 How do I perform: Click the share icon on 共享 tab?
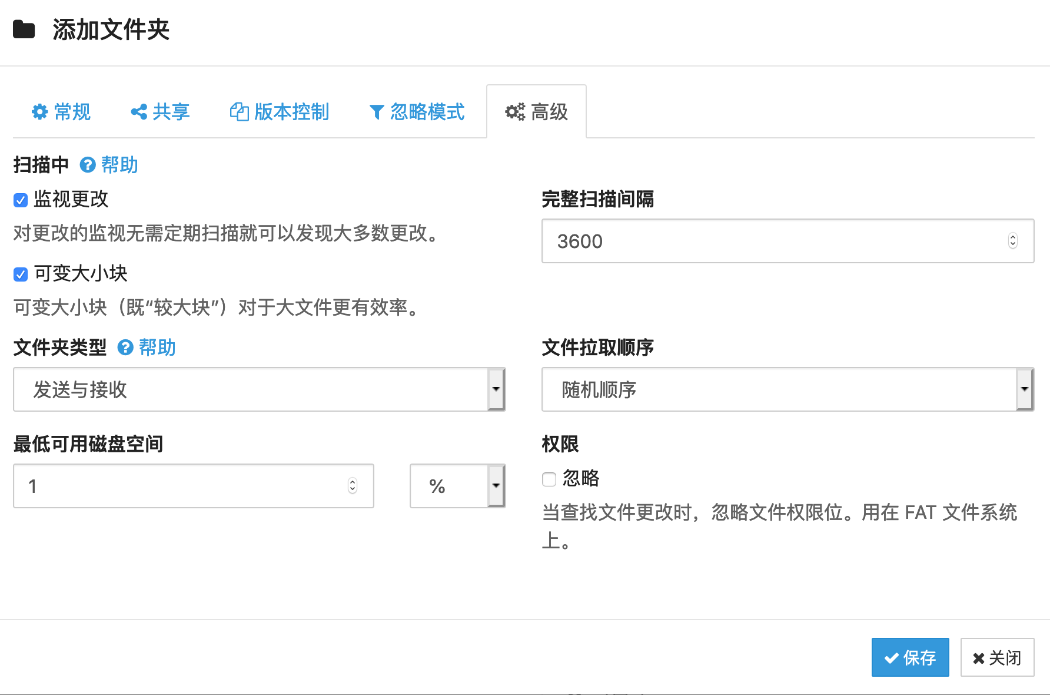pos(138,112)
